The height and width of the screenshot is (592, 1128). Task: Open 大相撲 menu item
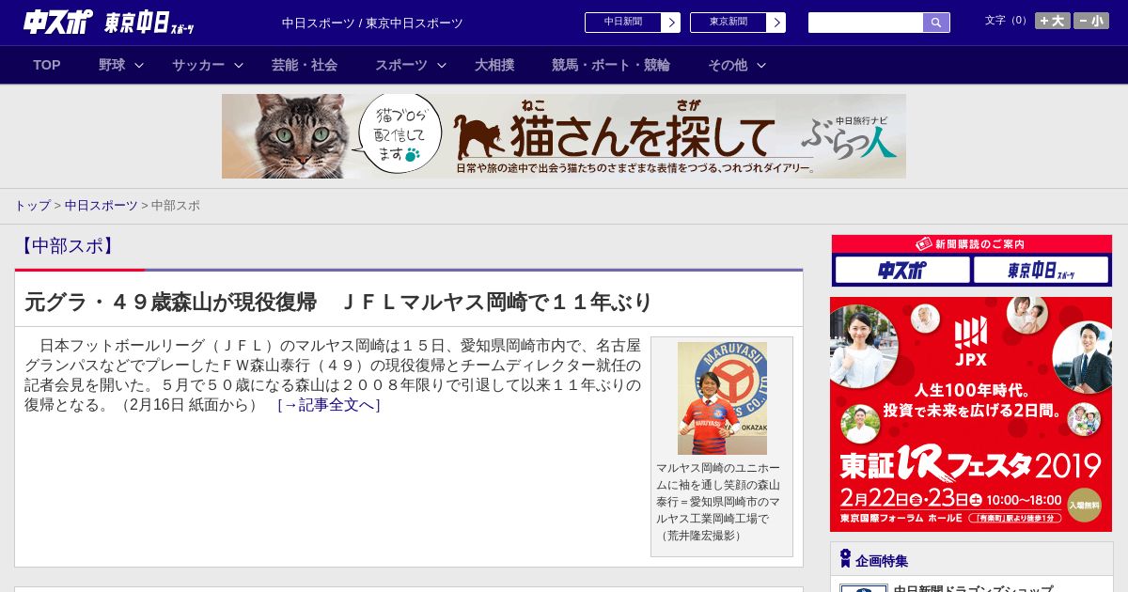494,65
